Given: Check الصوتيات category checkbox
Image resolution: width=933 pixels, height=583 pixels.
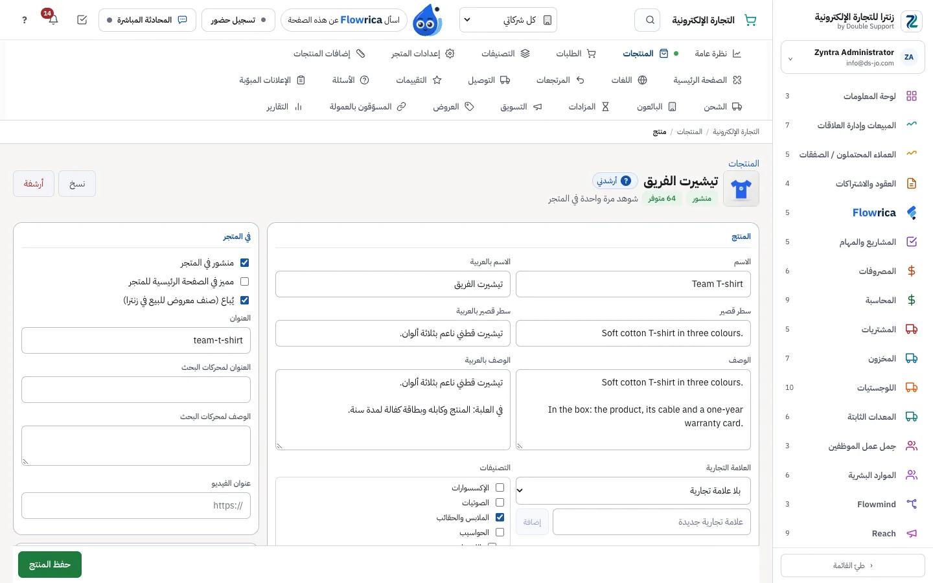Looking at the screenshot, I should (x=500, y=503).
